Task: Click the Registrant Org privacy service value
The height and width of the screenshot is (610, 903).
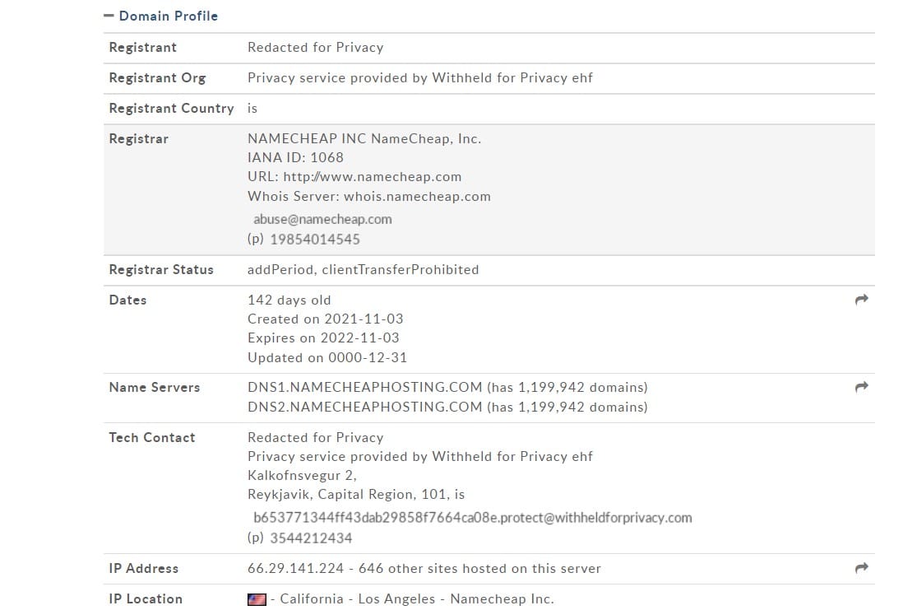Action: point(419,78)
